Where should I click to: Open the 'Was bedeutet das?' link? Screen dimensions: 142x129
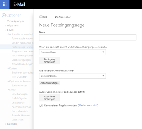coord(88,105)
